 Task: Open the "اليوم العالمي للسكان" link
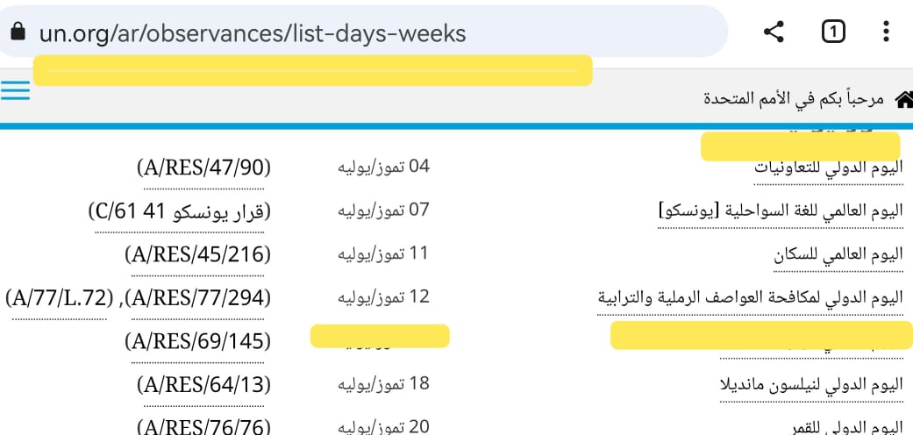[x=838, y=254]
